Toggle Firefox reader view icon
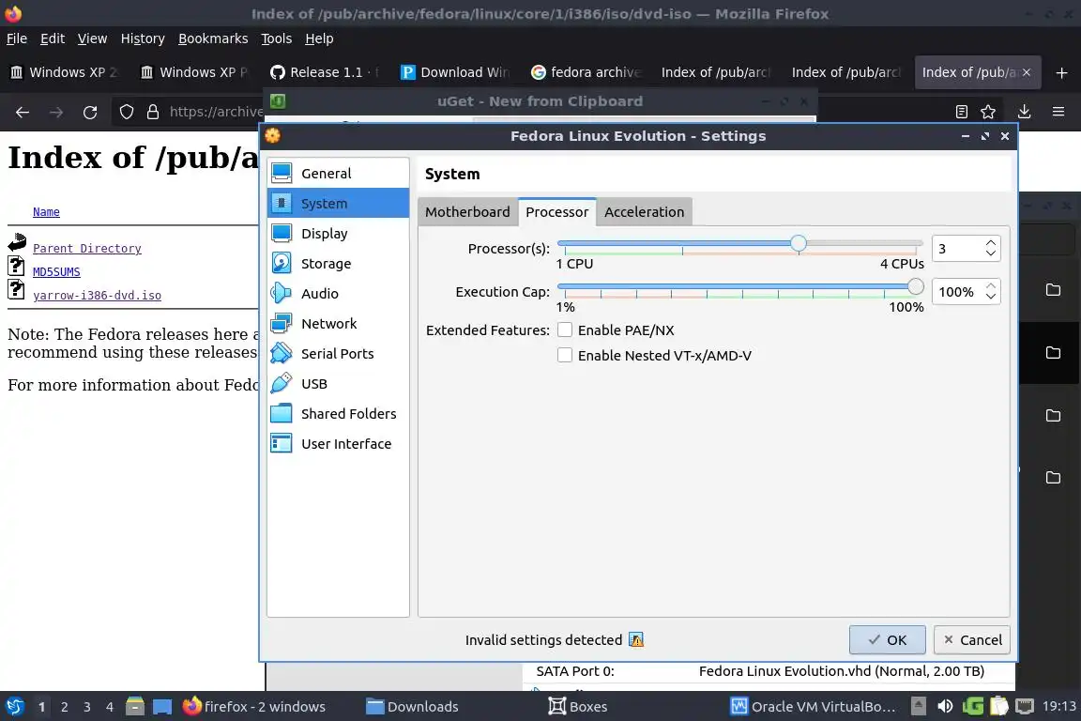1081x721 pixels. pyautogui.click(x=962, y=112)
